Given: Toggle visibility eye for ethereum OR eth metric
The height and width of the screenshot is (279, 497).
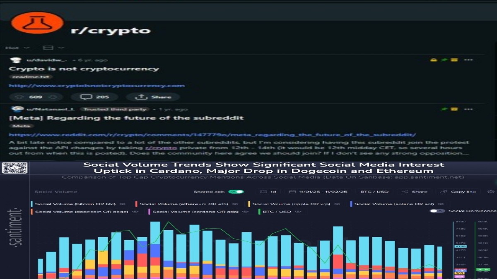Looking at the screenshot, I should point(235,204).
